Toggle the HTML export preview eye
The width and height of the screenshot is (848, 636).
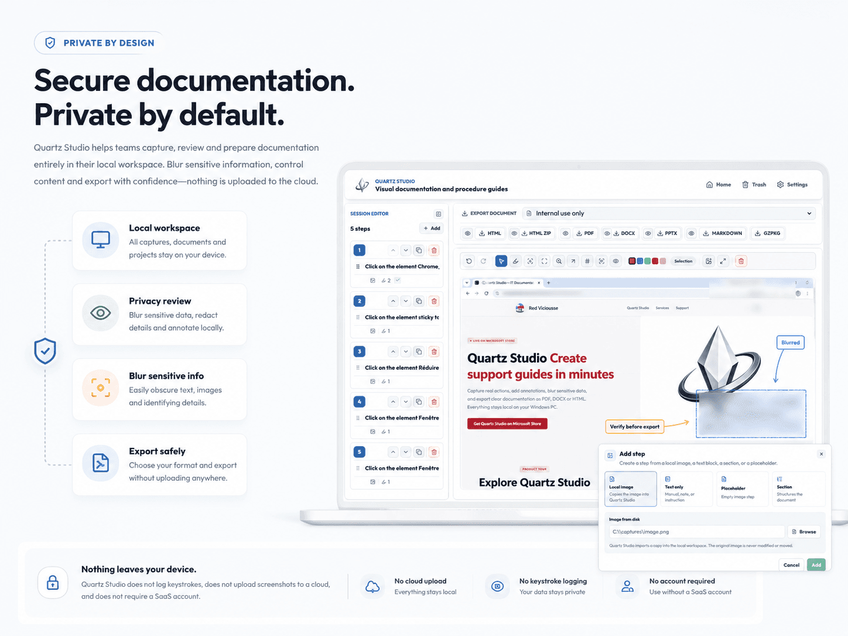click(467, 233)
